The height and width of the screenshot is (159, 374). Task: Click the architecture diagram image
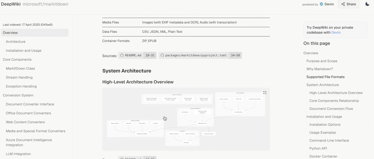point(186,119)
